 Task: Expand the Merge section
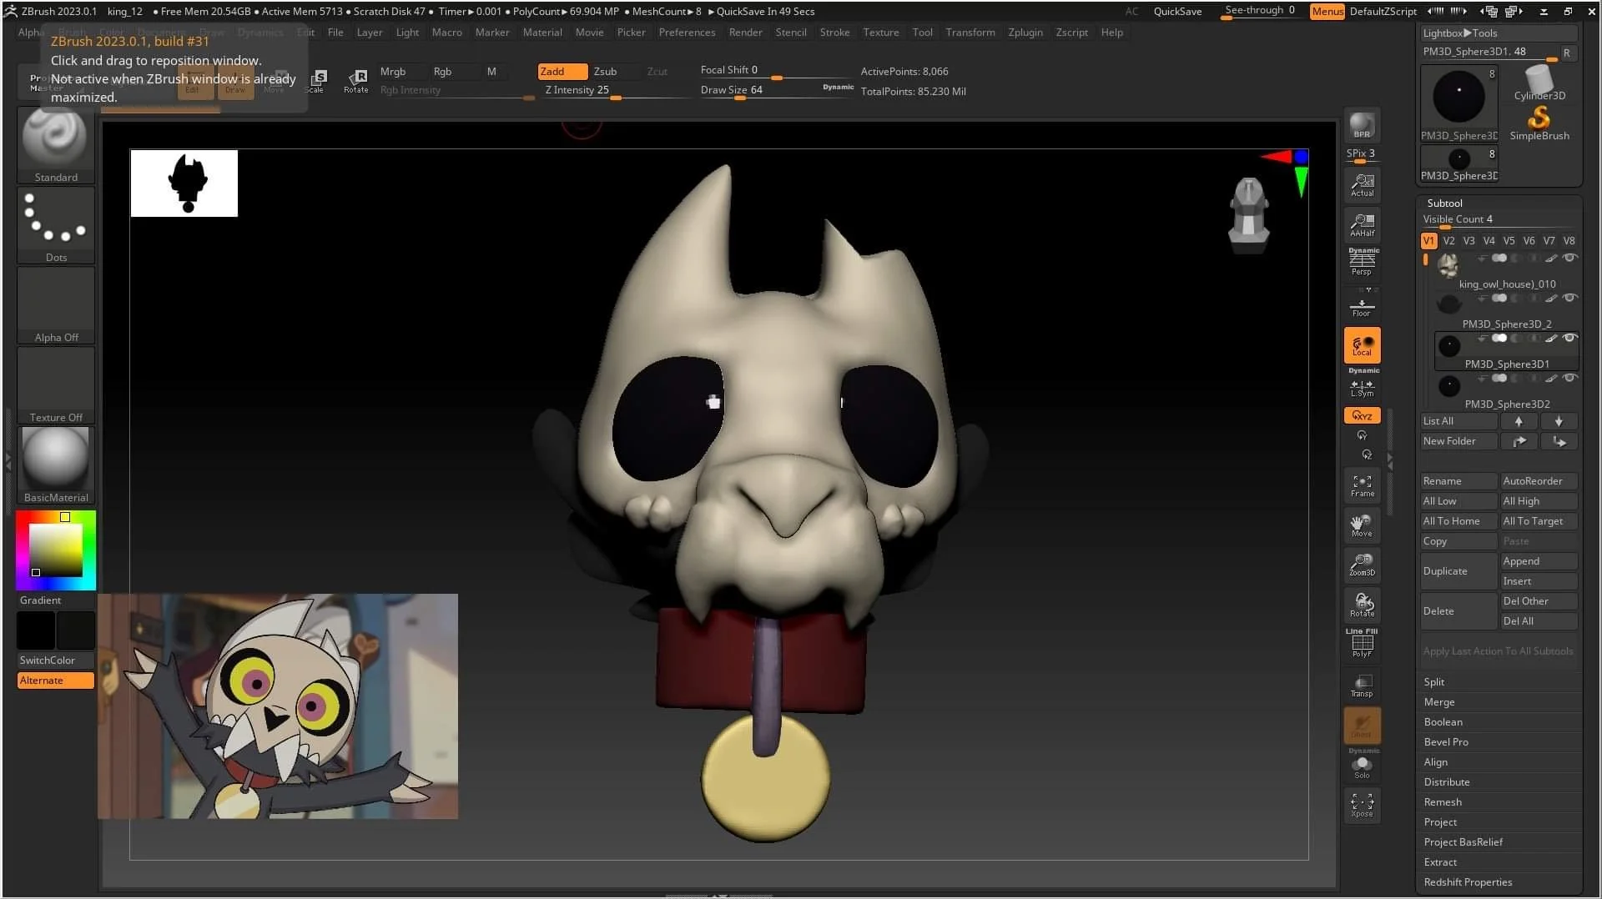(1499, 702)
